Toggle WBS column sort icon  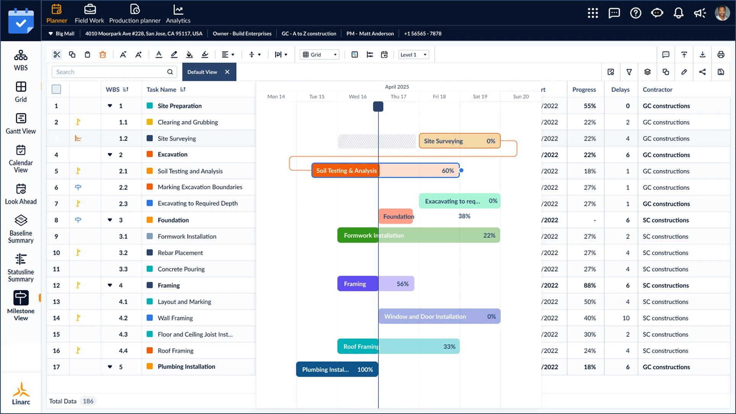(126, 89)
